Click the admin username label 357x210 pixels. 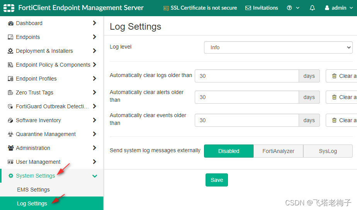coord(339,8)
